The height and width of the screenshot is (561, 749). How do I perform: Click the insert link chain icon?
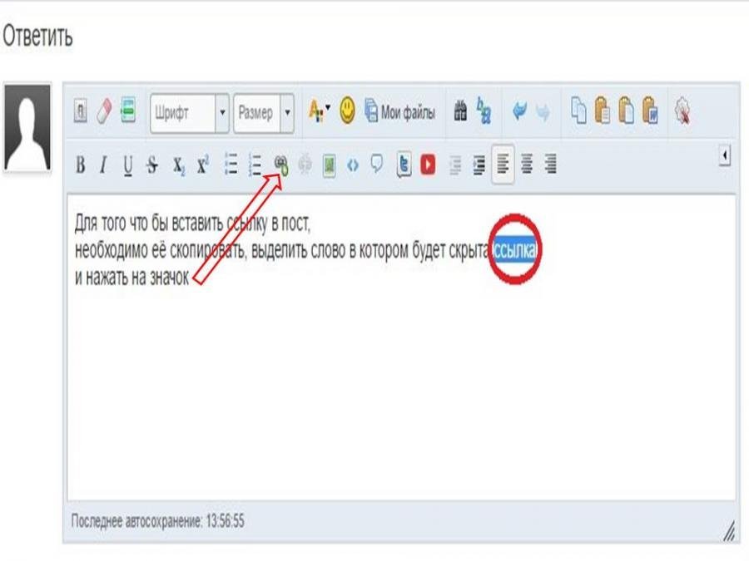coord(281,165)
